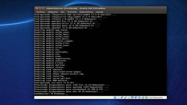This screenshot has width=187, height=105.
Task: Click the 'Configurando apache2-utils' line
Action: tap(67, 23)
